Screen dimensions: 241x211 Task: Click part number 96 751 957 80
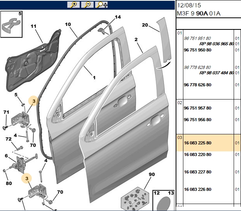pos(198,108)
